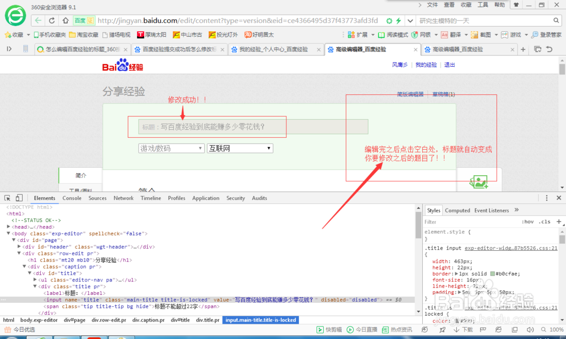Activate DevTools element inspector picker

click(x=7, y=198)
